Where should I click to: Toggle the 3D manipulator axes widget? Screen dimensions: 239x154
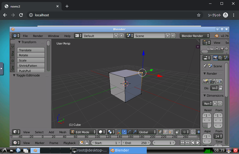[x=119, y=132]
